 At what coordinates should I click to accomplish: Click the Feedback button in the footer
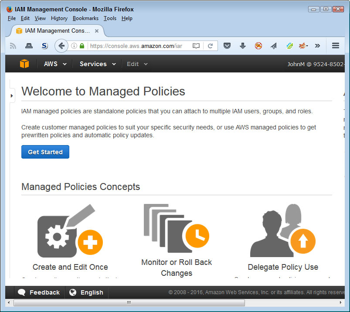tap(39, 292)
